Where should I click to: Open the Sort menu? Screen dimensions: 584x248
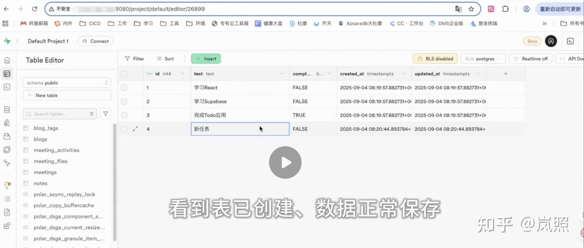[x=165, y=58]
